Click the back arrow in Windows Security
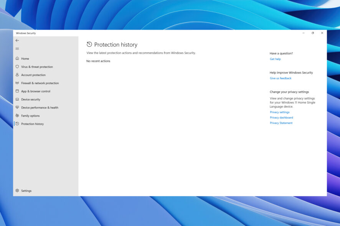The width and height of the screenshot is (340, 226). pos(17,41)
